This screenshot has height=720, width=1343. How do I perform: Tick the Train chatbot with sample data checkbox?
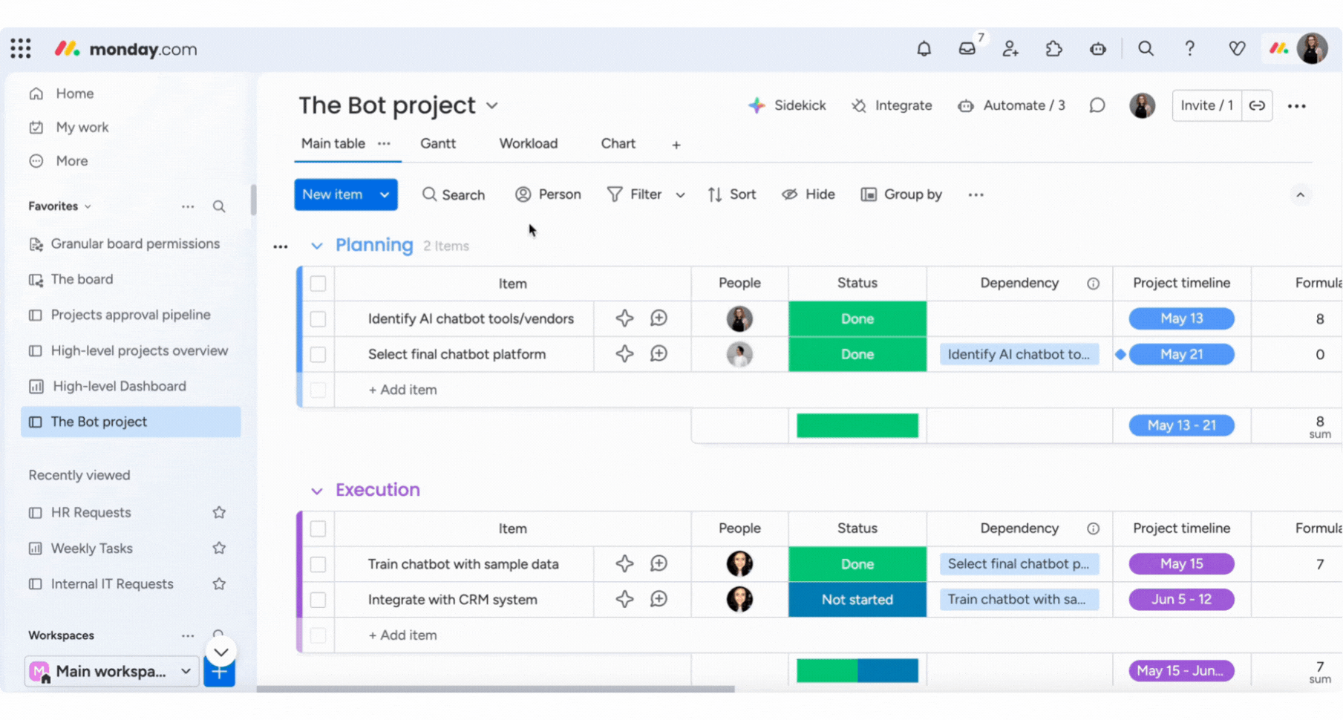(x=318, y=564)
